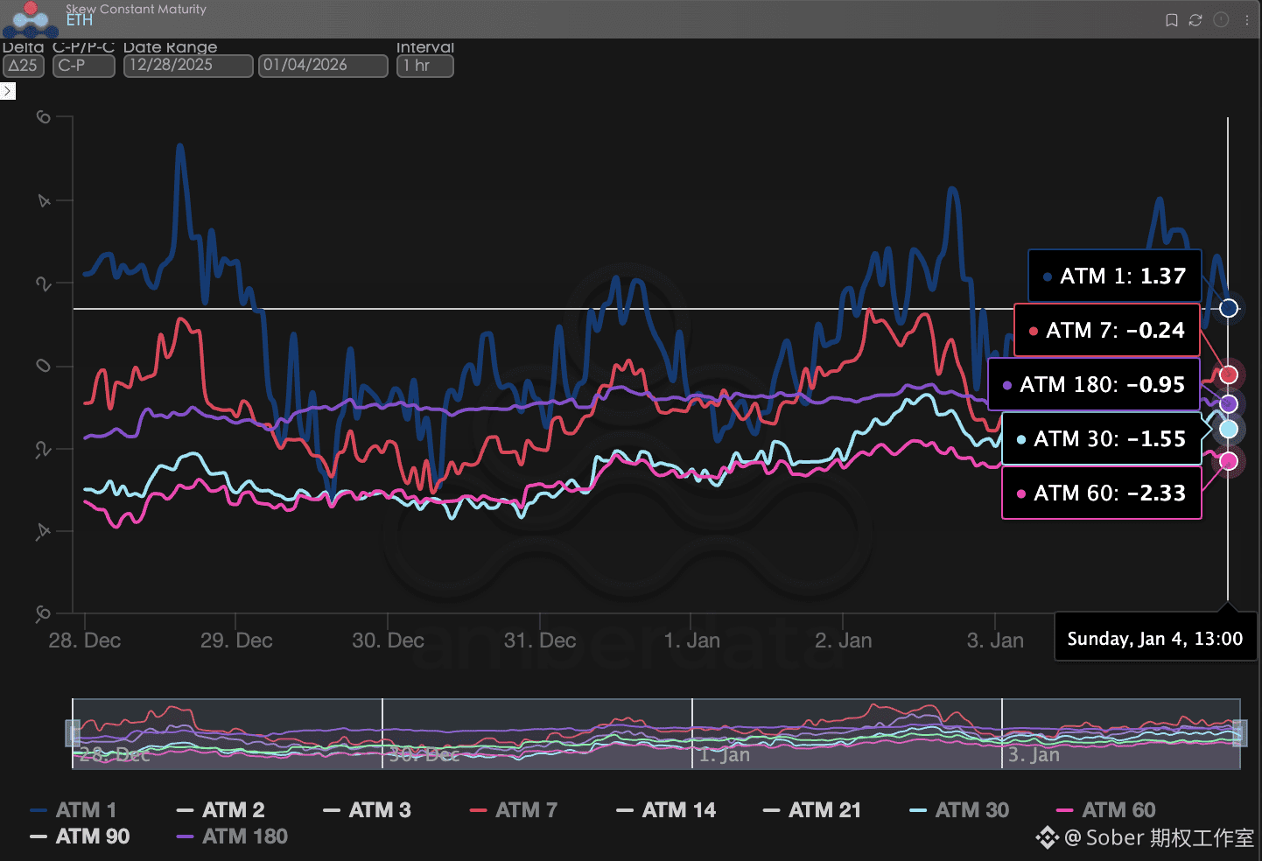Click the pink ATM 60 data point
Viewport: 1262px width, 861px height.
(1229, 461)
